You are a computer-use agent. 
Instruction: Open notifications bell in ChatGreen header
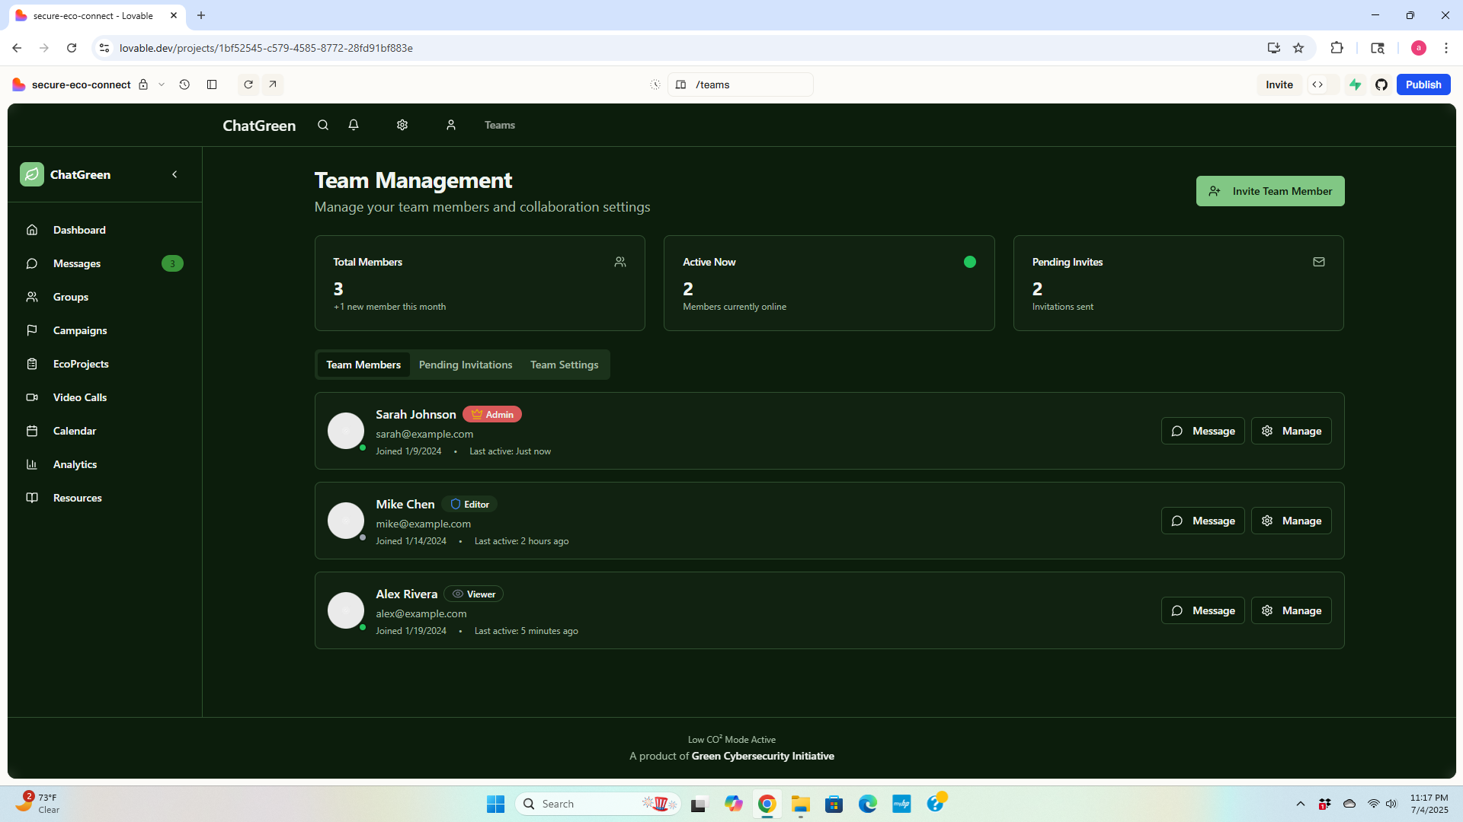(354, 125)
